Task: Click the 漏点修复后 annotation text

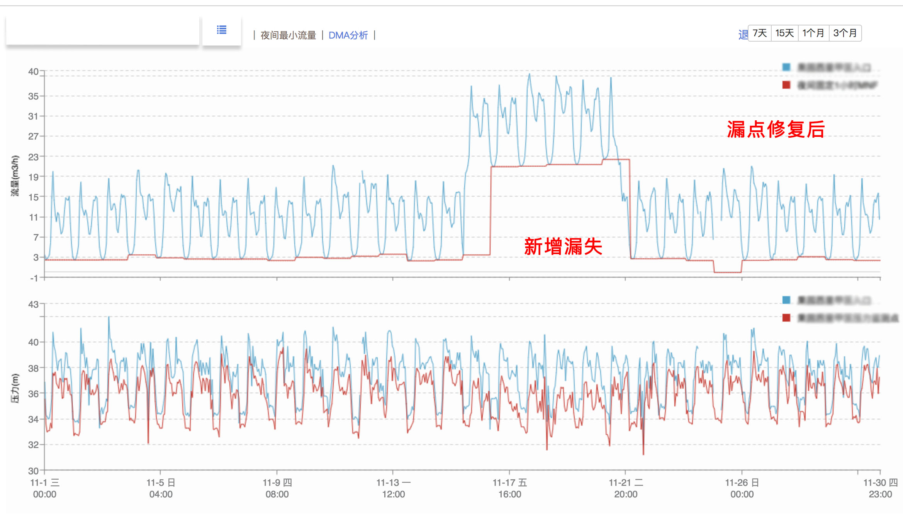Action: click(776, 129)
